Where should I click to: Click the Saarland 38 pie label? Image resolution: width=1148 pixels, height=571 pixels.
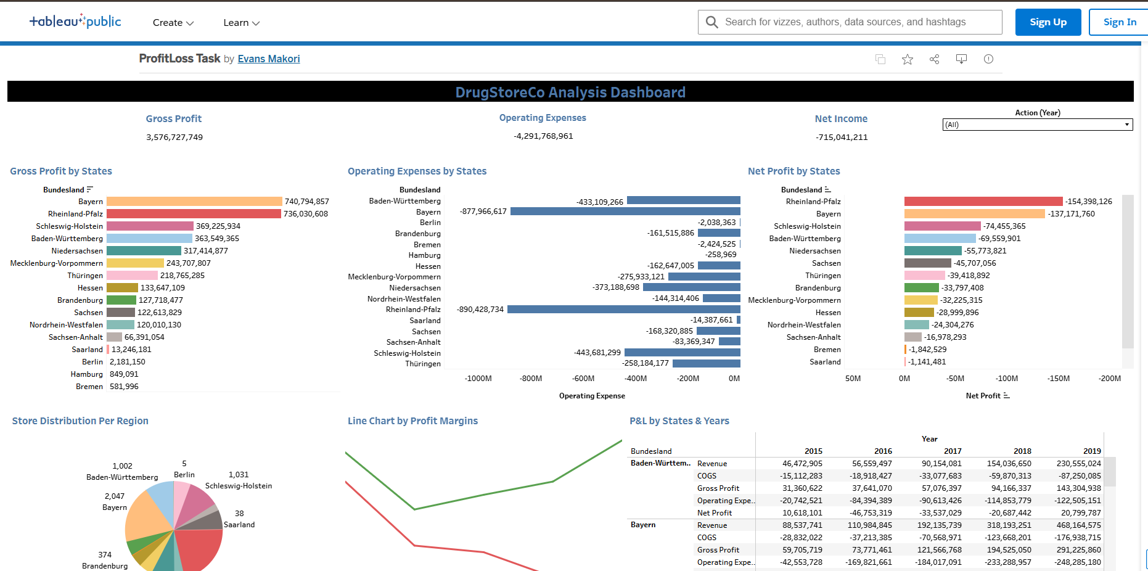(239, 519)
